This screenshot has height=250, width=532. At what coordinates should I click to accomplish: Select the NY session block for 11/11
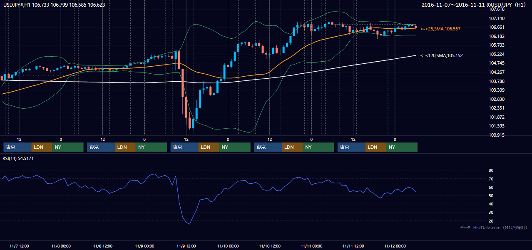tap(402, 147)
